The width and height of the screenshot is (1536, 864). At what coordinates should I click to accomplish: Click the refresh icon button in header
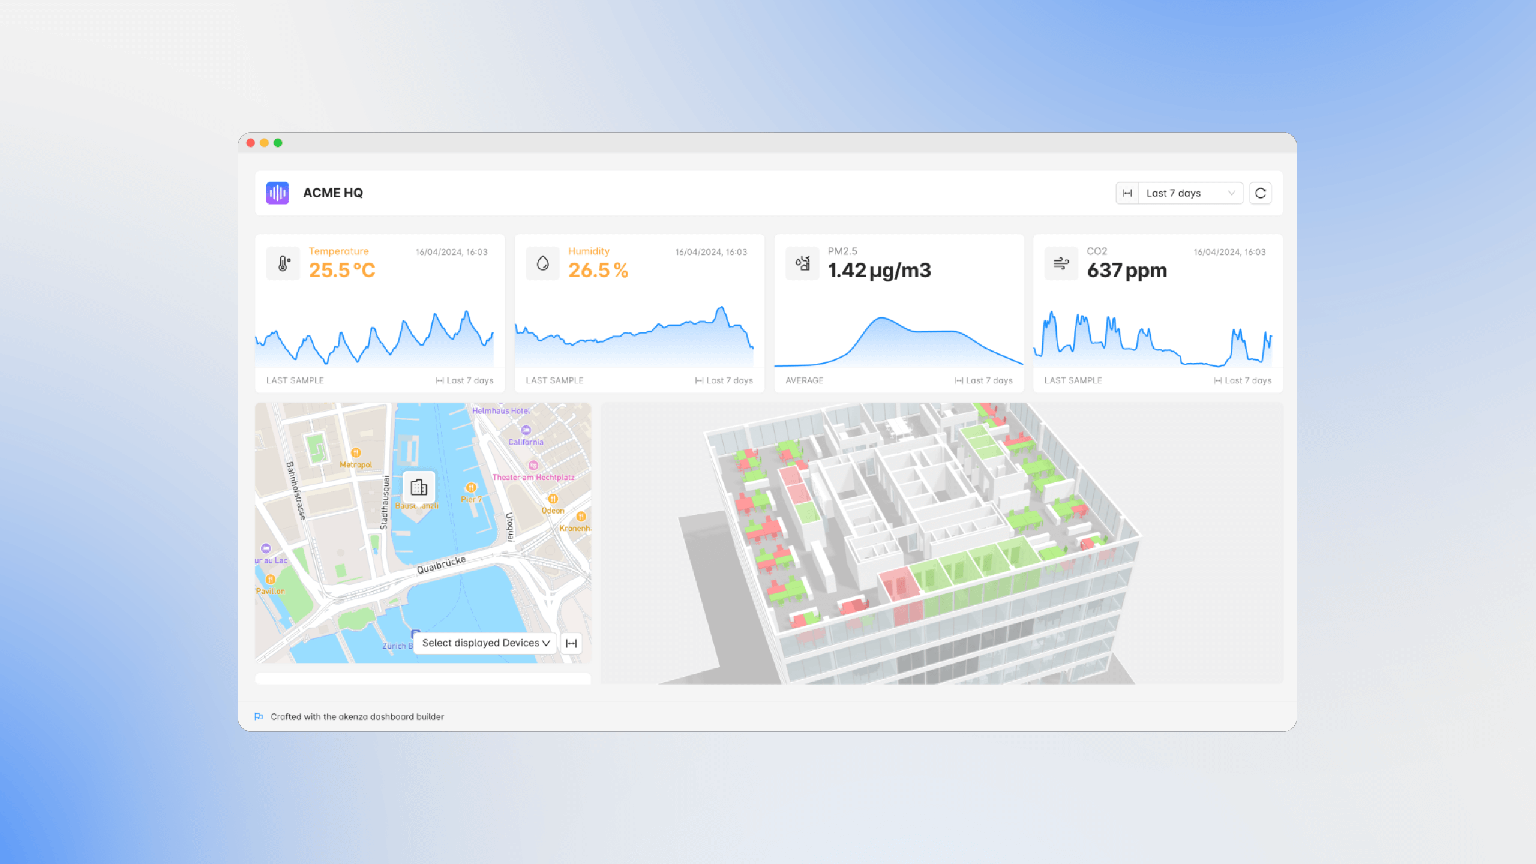pos(1260,193)
